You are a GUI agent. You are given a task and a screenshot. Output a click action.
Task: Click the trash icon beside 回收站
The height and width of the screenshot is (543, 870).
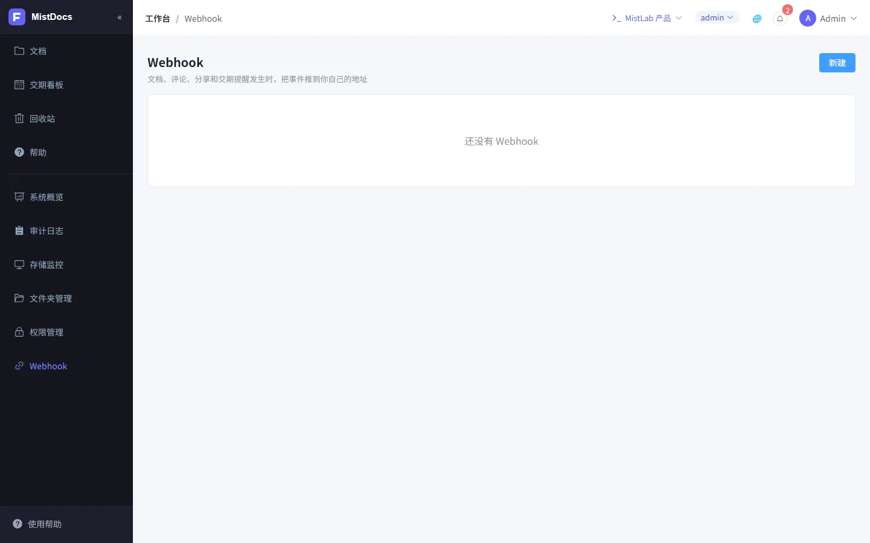click(x=19, y=118)
